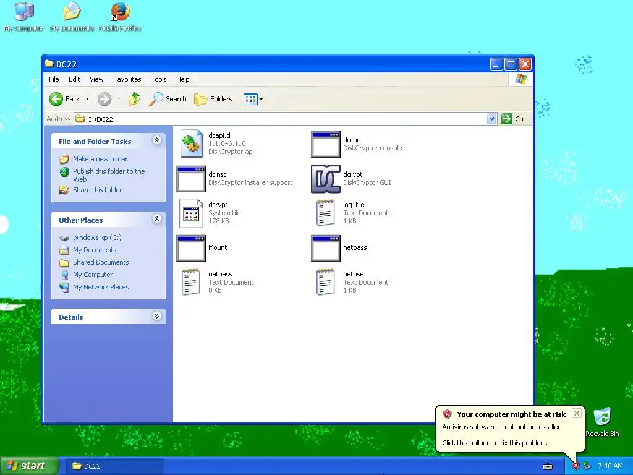Click the Windows start button

[x=29, y=466]
